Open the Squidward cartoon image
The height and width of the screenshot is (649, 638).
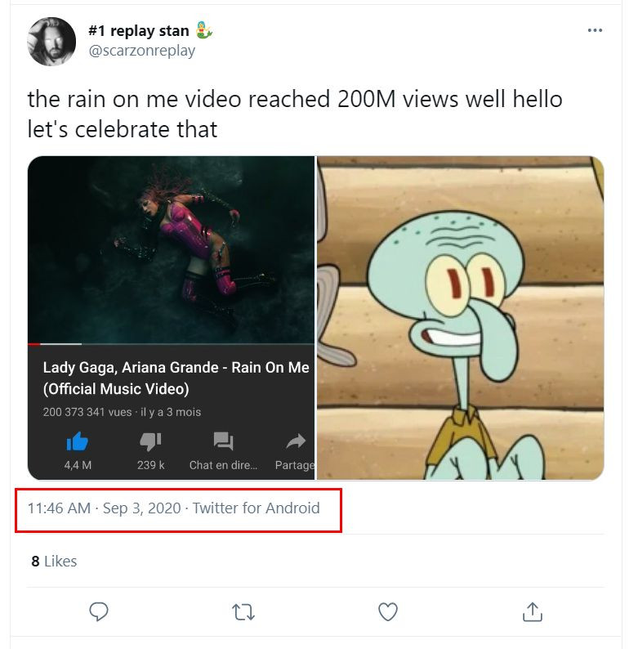point(460,317)
